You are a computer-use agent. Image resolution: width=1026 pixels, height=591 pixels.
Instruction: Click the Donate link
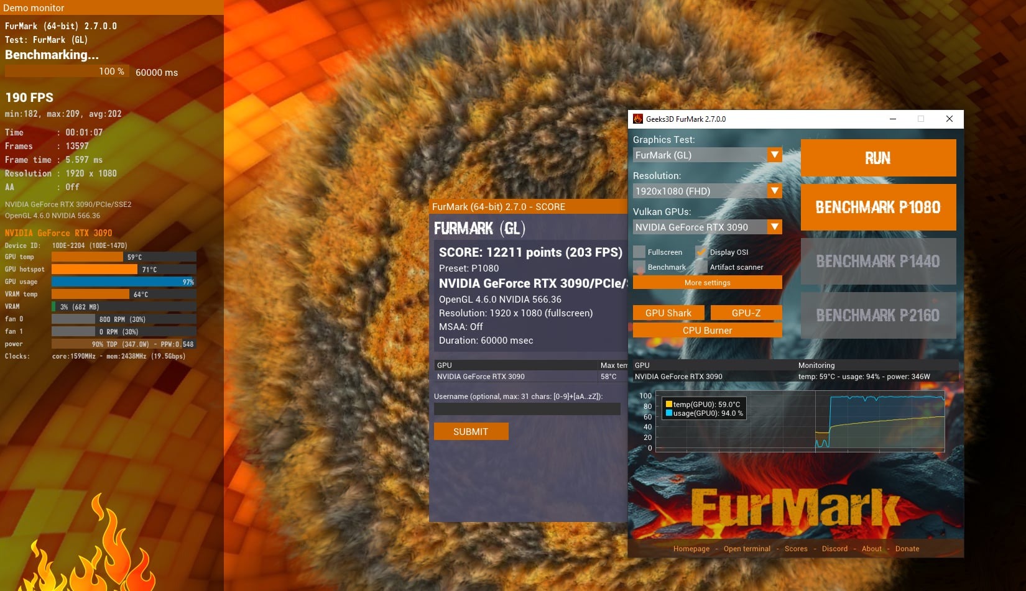point(907,549)
